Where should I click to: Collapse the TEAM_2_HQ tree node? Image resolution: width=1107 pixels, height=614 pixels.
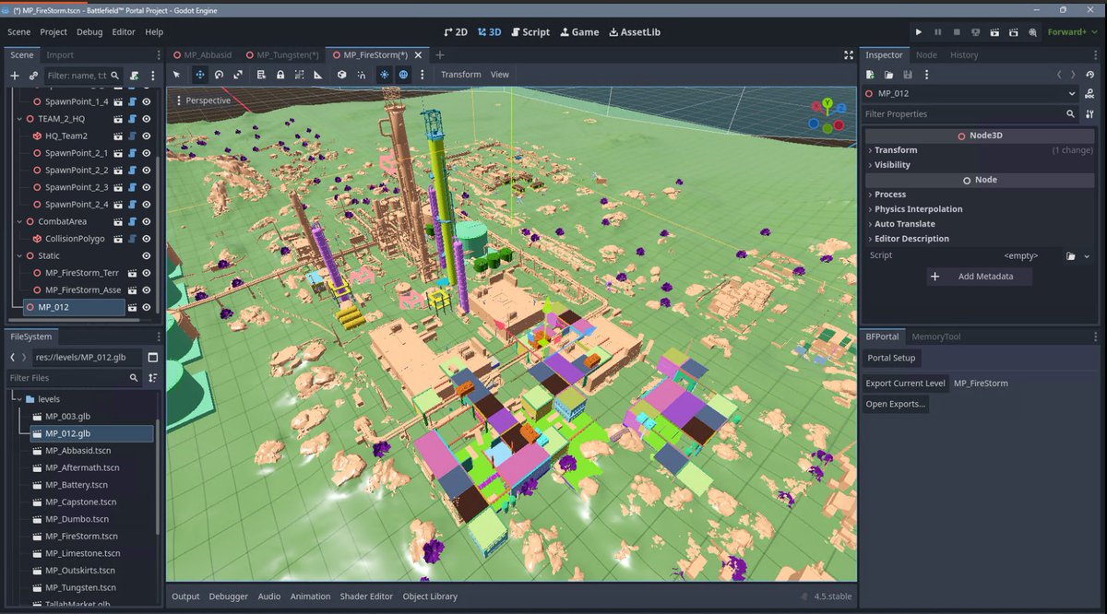click(18, 119)
